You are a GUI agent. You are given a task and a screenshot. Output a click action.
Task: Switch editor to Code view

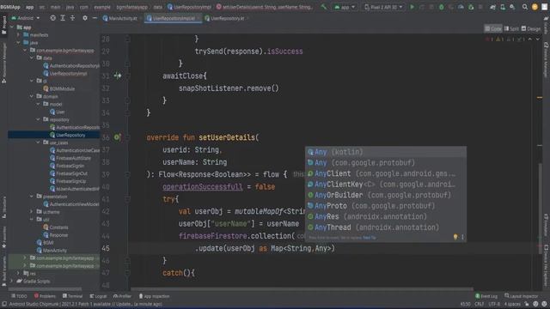point(493,28)
